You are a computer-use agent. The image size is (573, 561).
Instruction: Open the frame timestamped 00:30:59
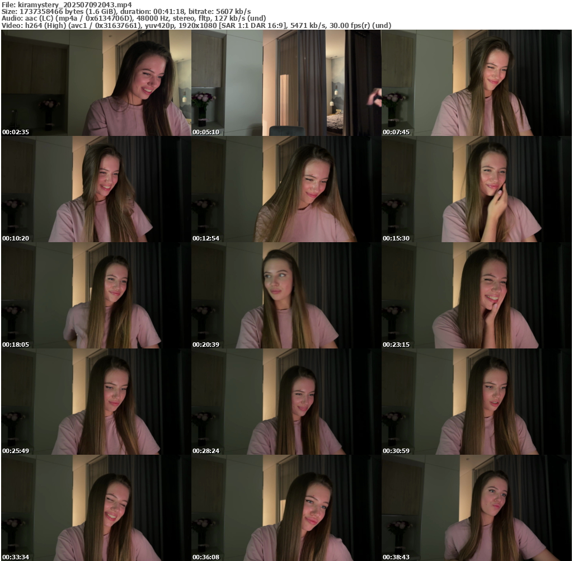click(x=477, y=402)
